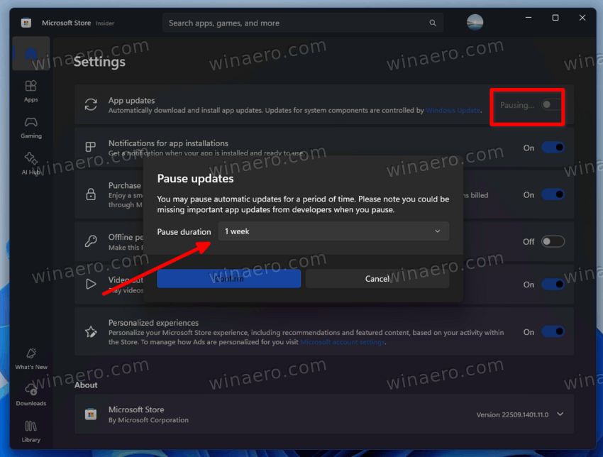Screen dimensions: 603x457
Task: Open Downloads from sidebar
Action: point(31,395)
